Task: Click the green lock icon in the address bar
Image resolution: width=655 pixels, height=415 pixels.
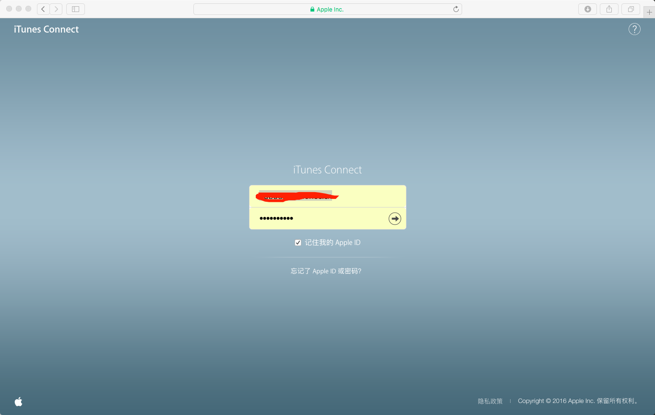Action: coord(312,9)
